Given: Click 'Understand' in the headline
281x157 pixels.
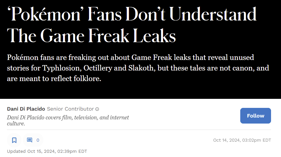Looking at the screenshot, I should (213, 14).
